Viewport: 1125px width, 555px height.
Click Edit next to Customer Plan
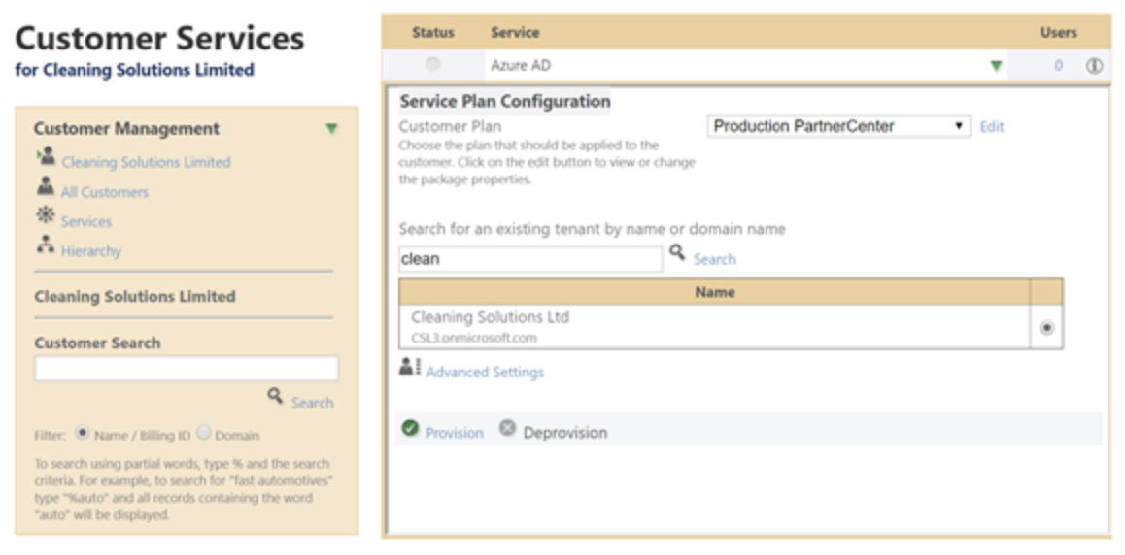click(992, 127)
